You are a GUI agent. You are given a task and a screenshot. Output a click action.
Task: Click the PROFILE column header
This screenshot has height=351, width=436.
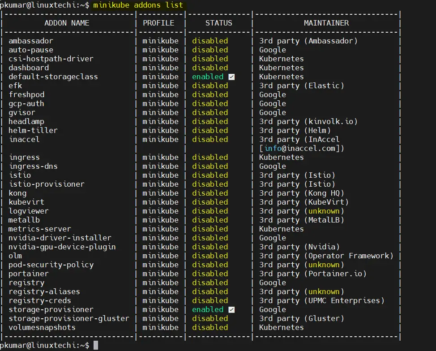158,23
